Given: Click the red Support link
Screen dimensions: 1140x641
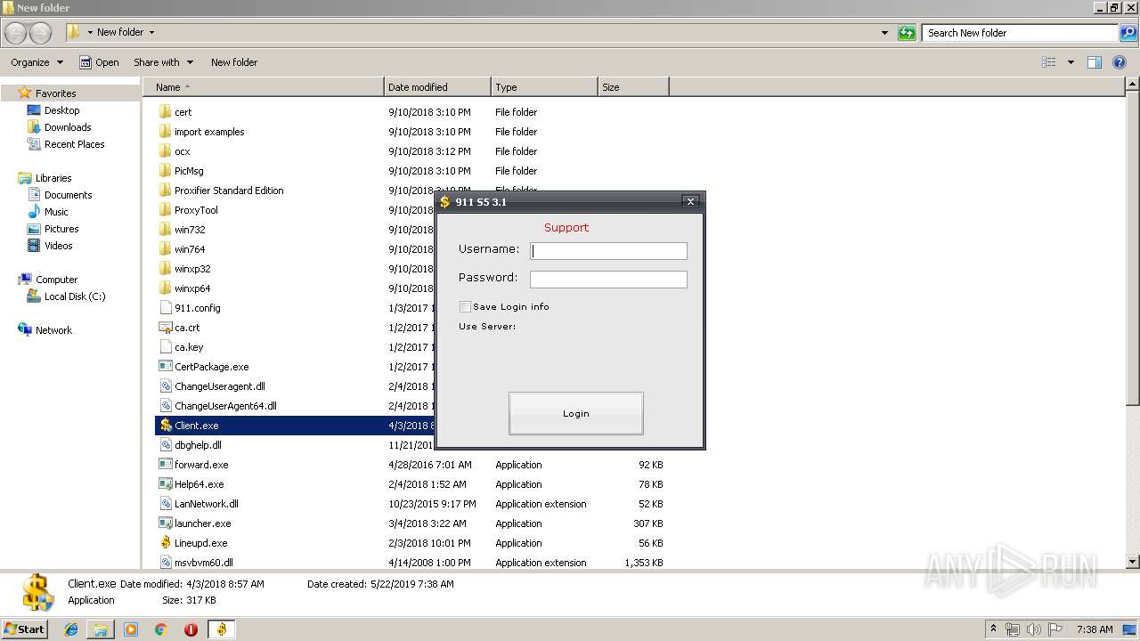Looking at the screenshot, I should coord(566,227).
